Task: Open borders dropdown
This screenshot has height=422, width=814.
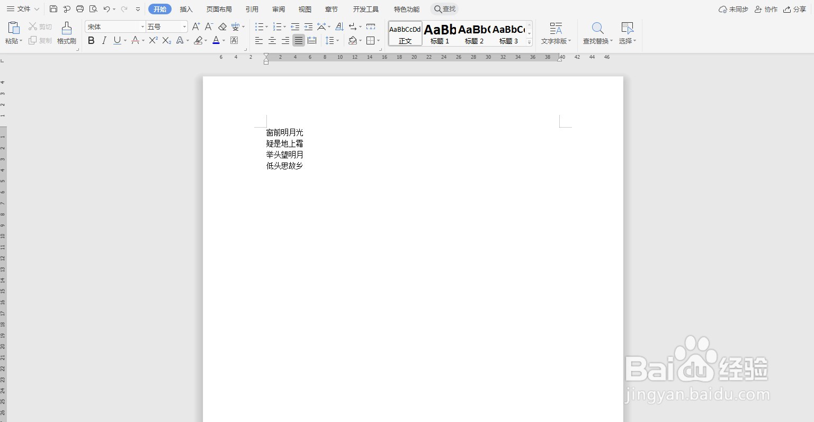Action: tap(378, 41)
